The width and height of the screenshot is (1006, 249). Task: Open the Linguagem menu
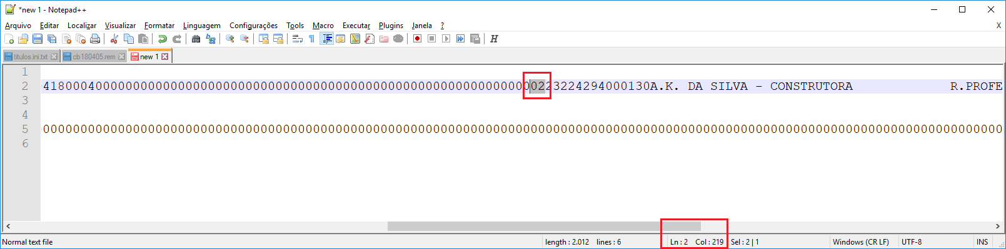[x=201, y=26]
